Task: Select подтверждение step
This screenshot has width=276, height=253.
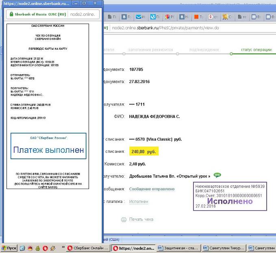Action: (204, 50)
